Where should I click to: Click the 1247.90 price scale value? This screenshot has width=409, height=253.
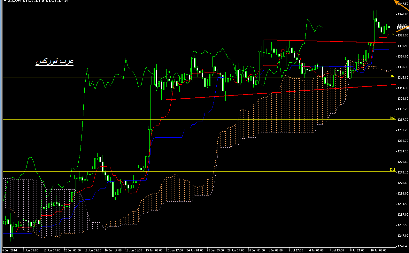[x=403, y=235]
